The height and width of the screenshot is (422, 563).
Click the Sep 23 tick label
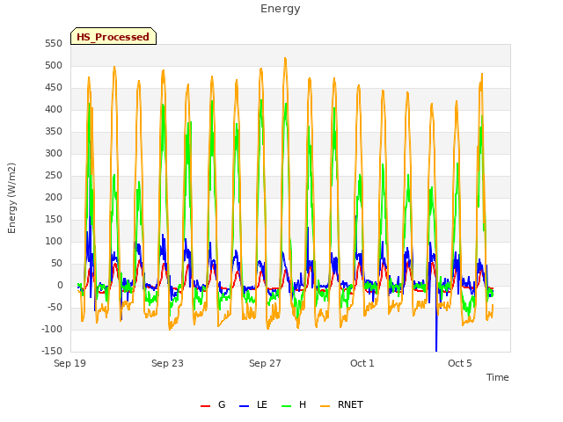point(167,363)
